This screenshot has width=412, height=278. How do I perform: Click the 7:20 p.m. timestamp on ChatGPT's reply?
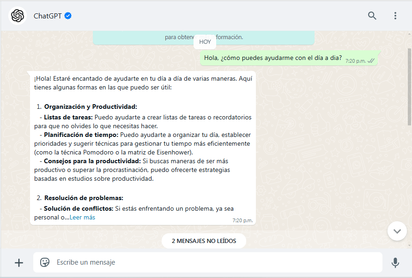242,220
